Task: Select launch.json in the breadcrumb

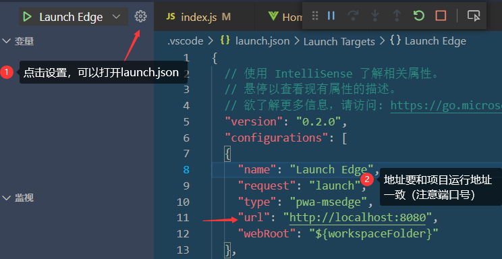Action: click(262, 41)
